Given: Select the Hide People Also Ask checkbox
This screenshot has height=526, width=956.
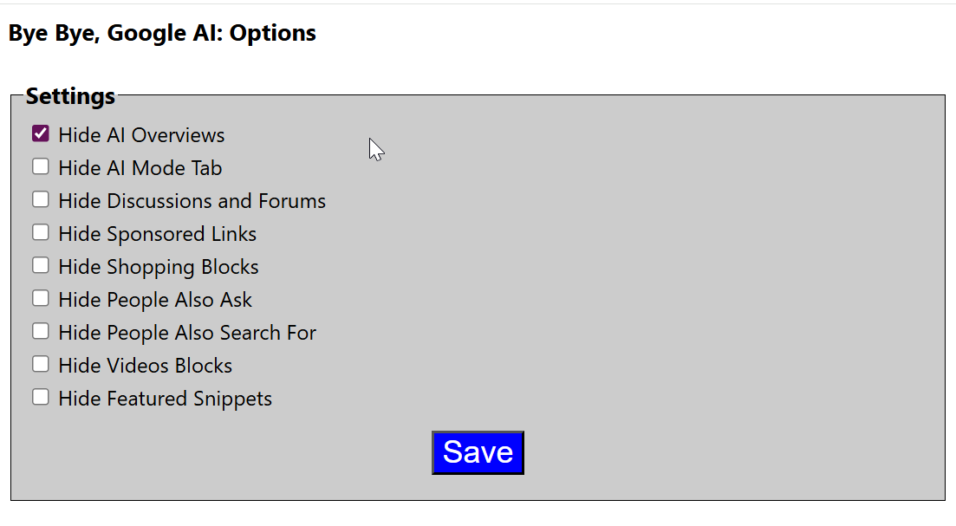Looking at the screenshot, I should coord(41,298).
